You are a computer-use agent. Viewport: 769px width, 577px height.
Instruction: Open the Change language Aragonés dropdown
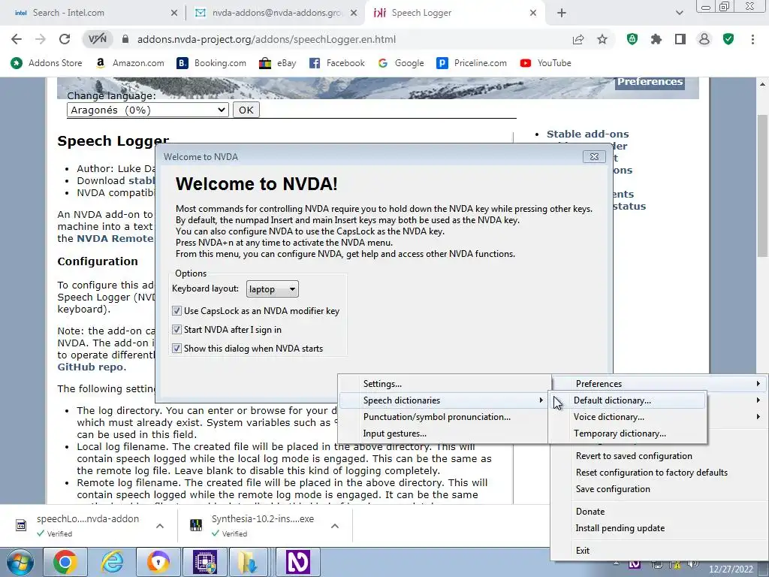[x=148, y=110]
